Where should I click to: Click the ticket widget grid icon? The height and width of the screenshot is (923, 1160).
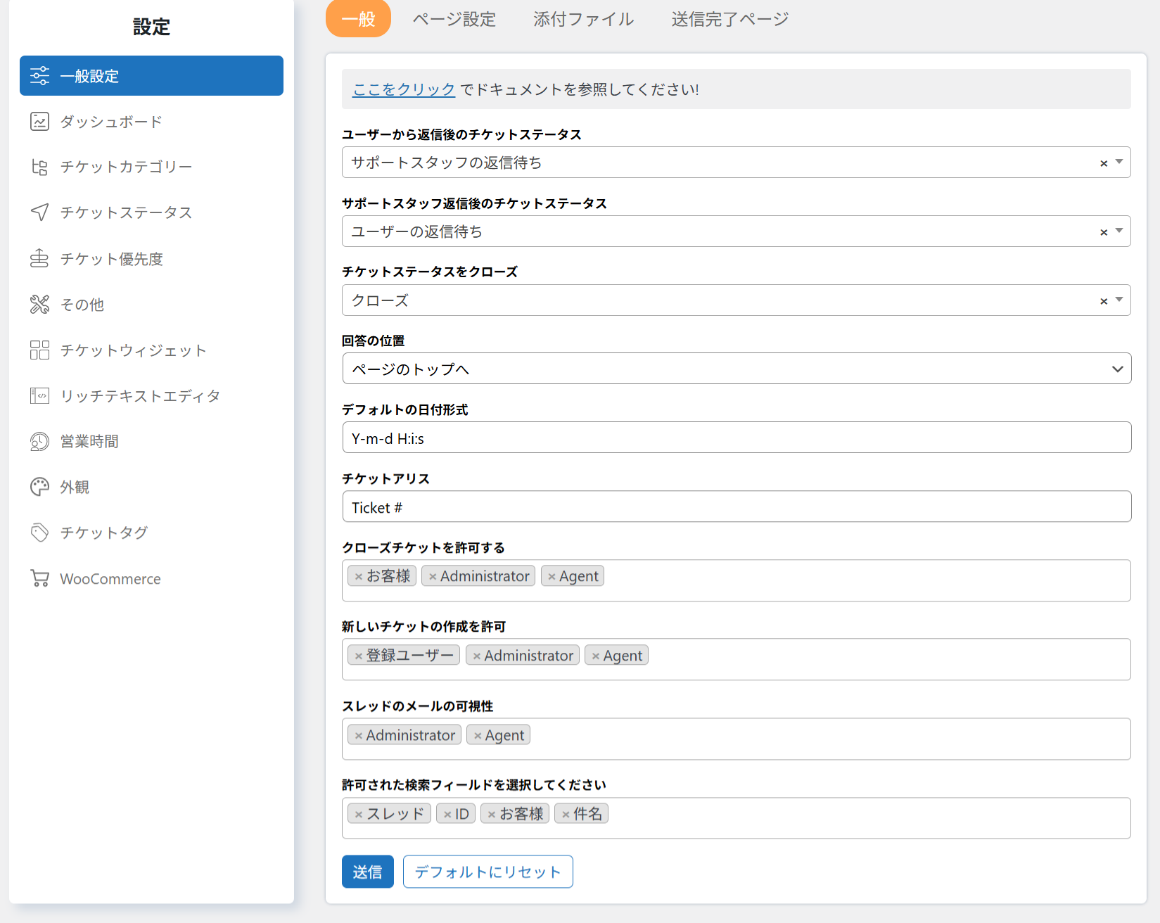tap(39, 350)
